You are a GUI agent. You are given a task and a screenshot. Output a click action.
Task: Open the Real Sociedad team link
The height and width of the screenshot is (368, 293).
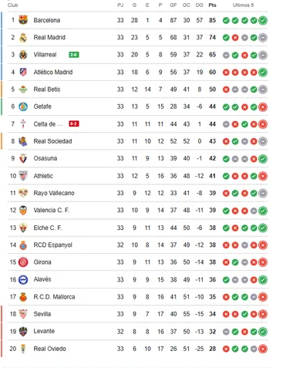point(52,141)
